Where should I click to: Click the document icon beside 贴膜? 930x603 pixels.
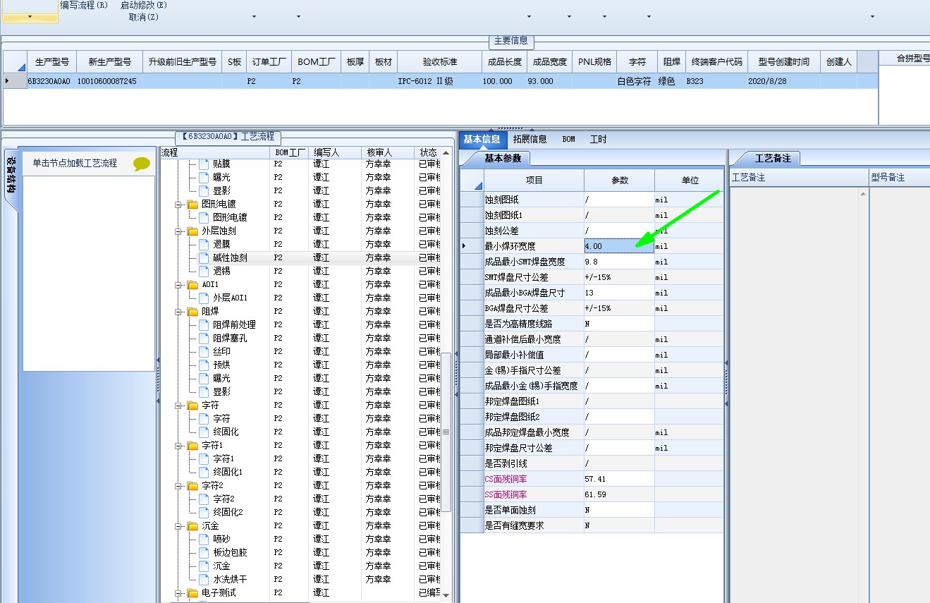click(204, 164)
